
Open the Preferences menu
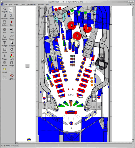point(31,5)
